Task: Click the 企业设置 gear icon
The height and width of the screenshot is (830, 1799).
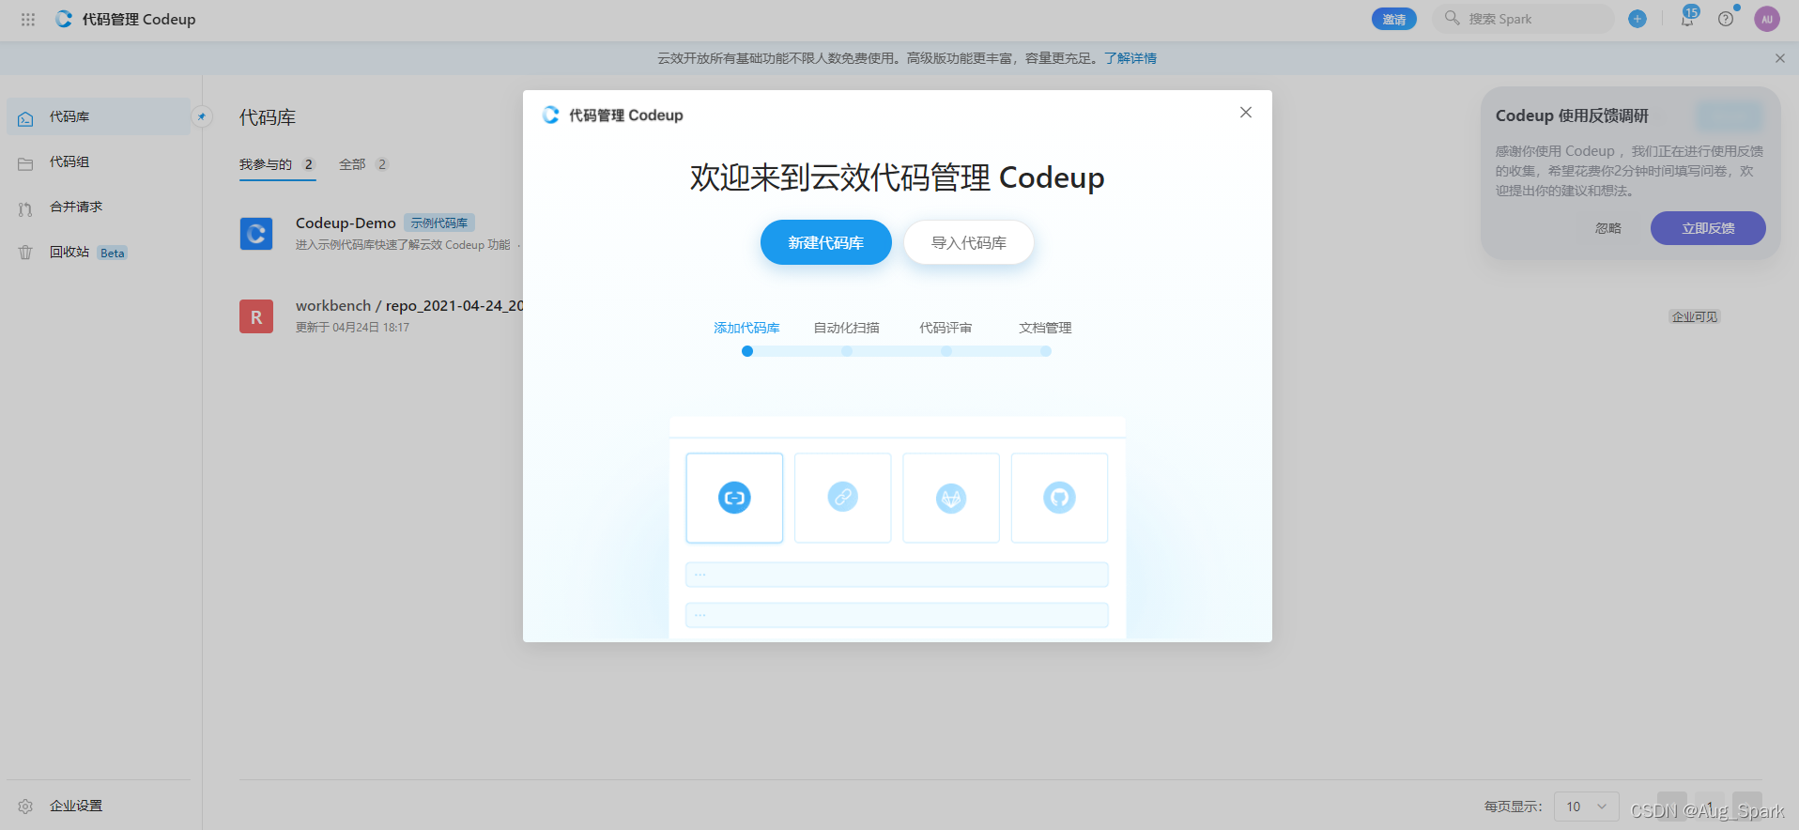Action: pos(25,807)
